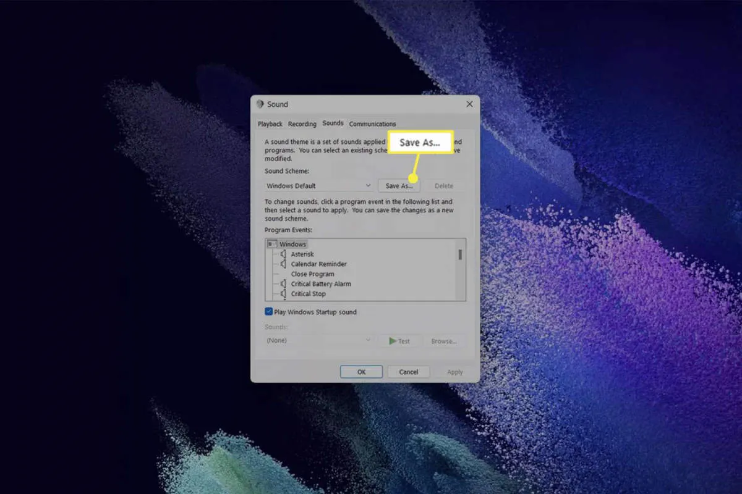
Task: Select the Critical Stop event
Action: coord(309,294)
